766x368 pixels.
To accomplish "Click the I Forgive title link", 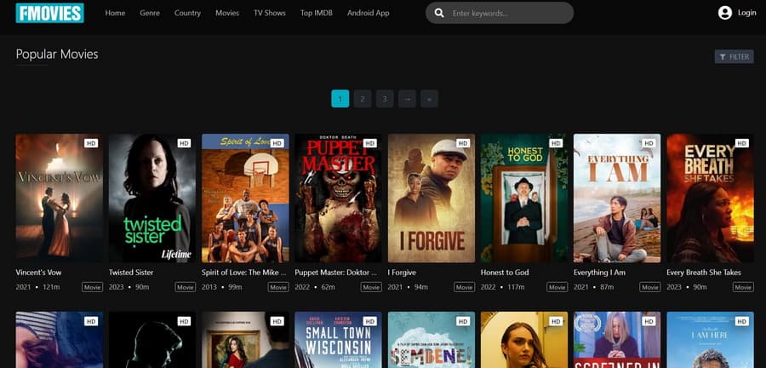I will 402,273.
